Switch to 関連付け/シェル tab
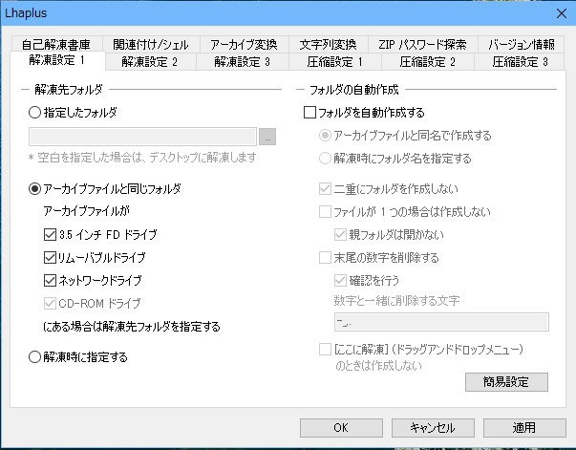The width and height of the screenshot is (576, 450). tap(151, 45)
